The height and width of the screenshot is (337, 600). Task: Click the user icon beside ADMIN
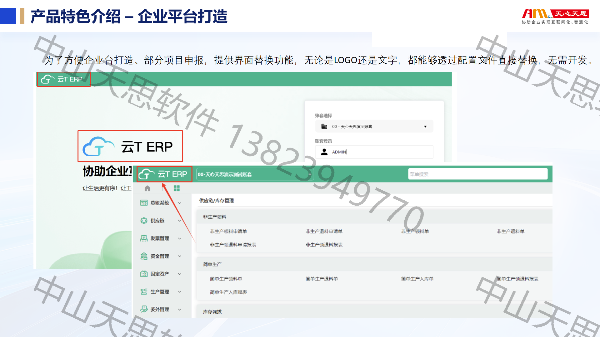pyautogui.click(x=324, y=152)
